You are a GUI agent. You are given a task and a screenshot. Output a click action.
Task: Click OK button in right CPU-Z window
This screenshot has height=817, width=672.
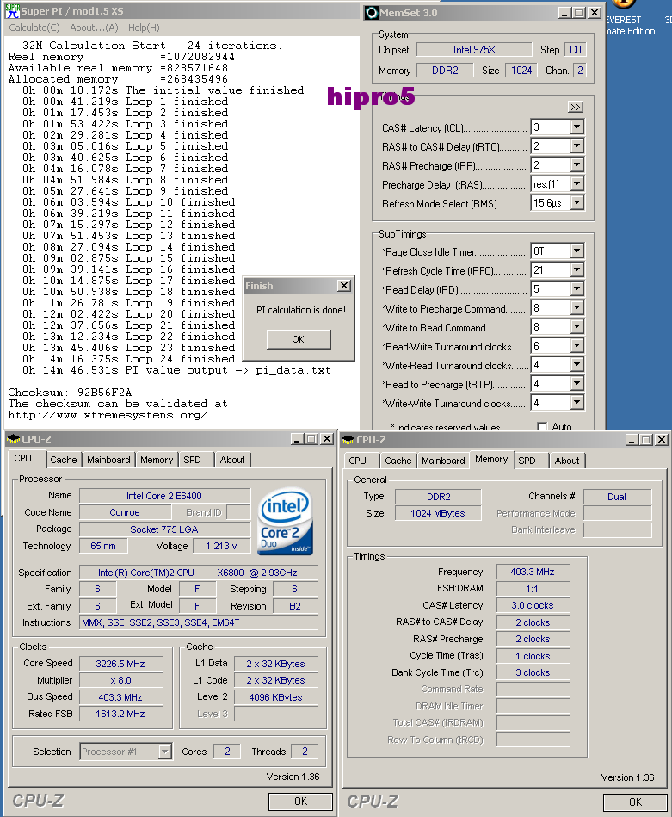[x=635, y=802]
